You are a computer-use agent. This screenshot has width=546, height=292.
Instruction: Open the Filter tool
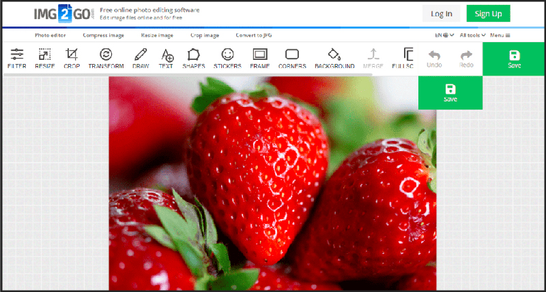point(16,59)
